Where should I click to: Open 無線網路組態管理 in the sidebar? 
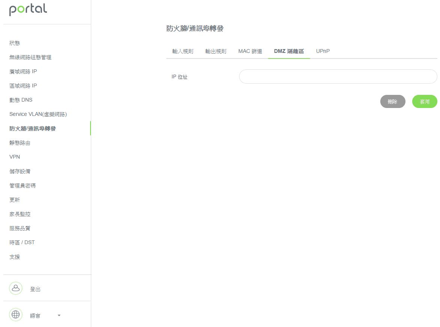[30, 57]
